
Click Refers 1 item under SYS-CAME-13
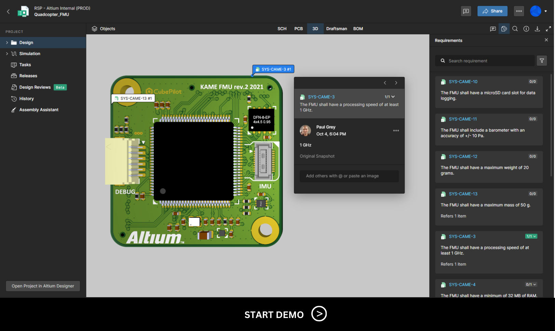(x=453, y=216)
